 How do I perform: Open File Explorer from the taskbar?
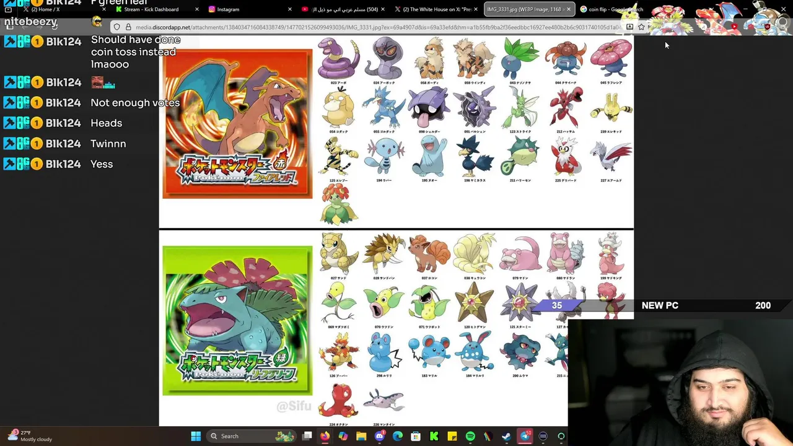click(361, 436)
